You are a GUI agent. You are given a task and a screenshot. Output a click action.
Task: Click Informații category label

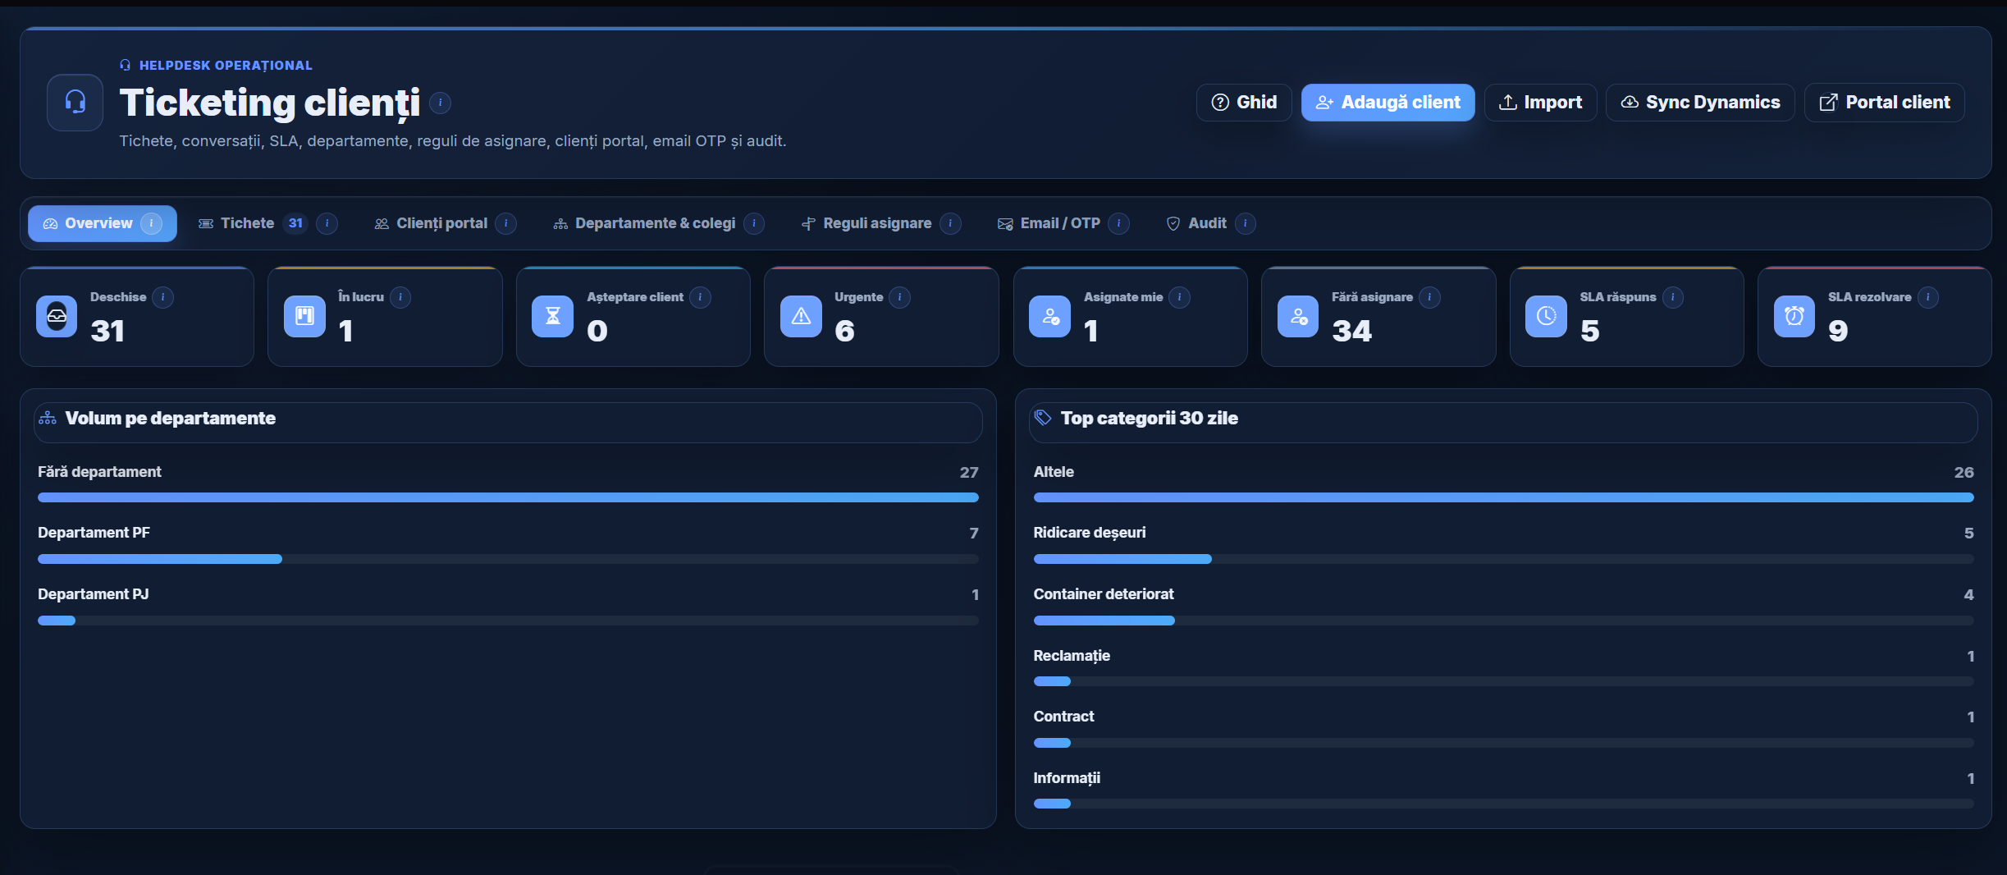tap(1067, 778)
